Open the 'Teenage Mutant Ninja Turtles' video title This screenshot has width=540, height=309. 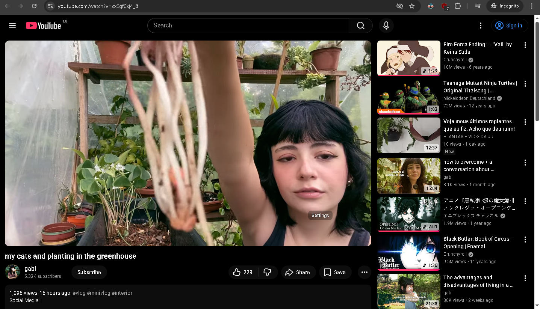(480, 87)
